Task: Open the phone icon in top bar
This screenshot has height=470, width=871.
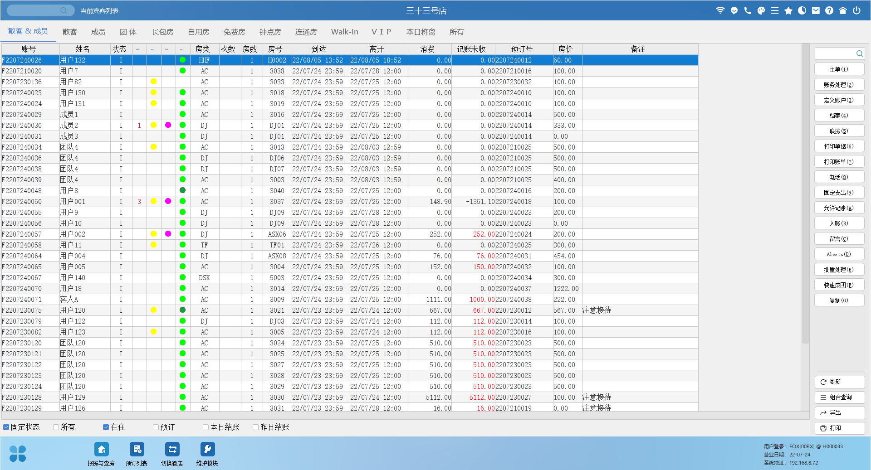Action: coord(748,10)
